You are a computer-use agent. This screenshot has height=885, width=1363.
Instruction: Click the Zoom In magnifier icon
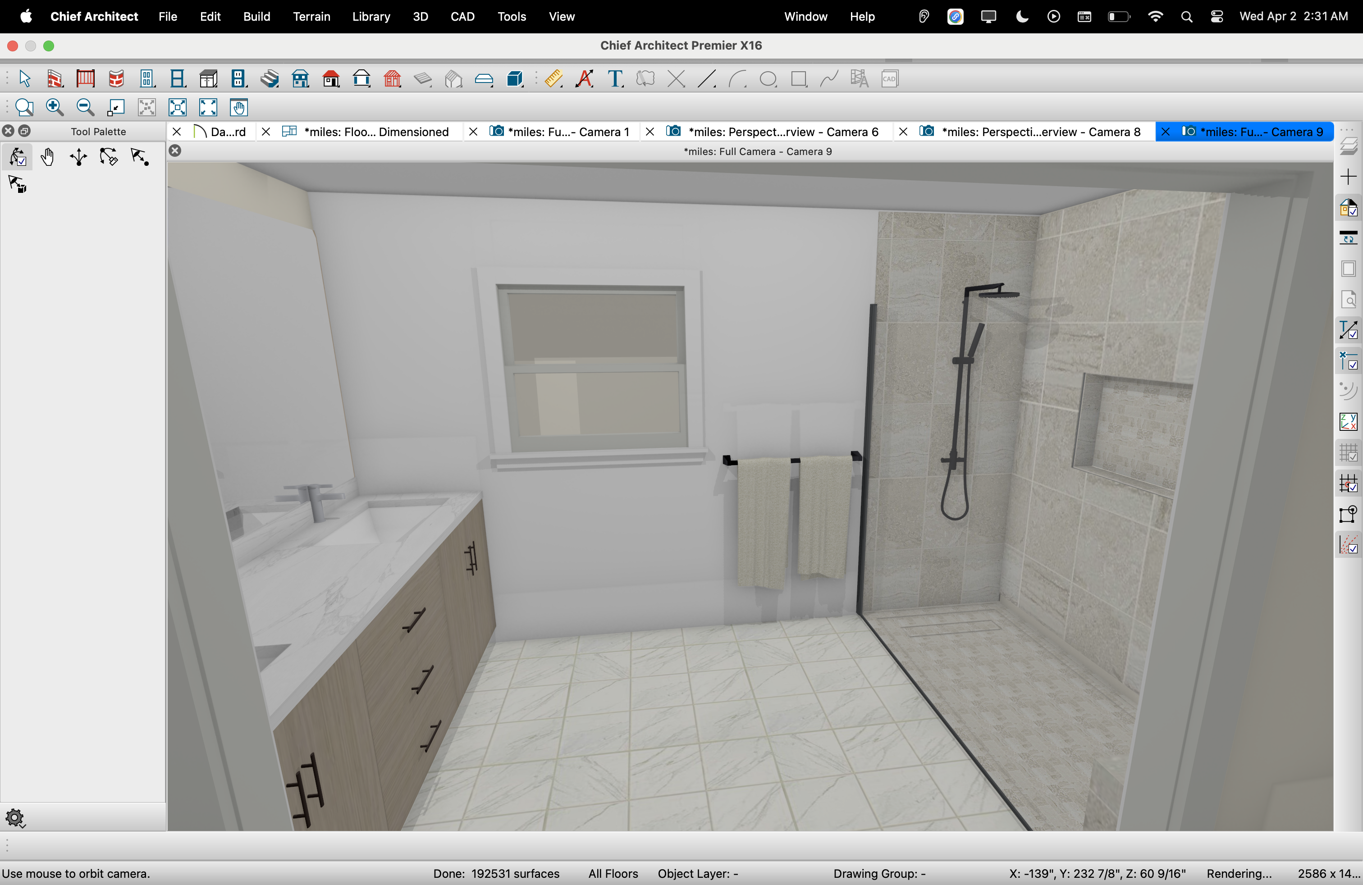pos(55,107)
